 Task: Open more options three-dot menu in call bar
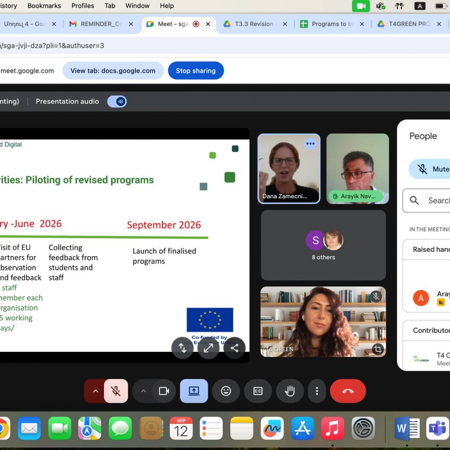coord(317,391)
